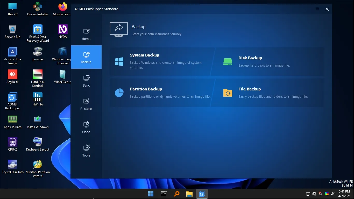Open the orange search magnifier in taskbar
Viewport: 354px width, 199px height.
click(x=176, y=194)
